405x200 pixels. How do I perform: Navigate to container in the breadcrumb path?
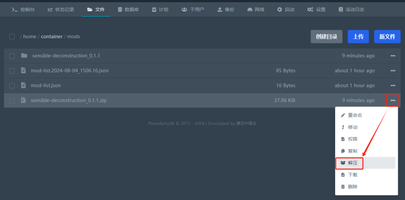point(52,37)
